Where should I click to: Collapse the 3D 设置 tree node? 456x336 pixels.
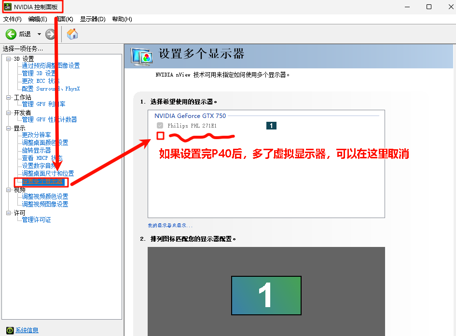coord(8,59)
